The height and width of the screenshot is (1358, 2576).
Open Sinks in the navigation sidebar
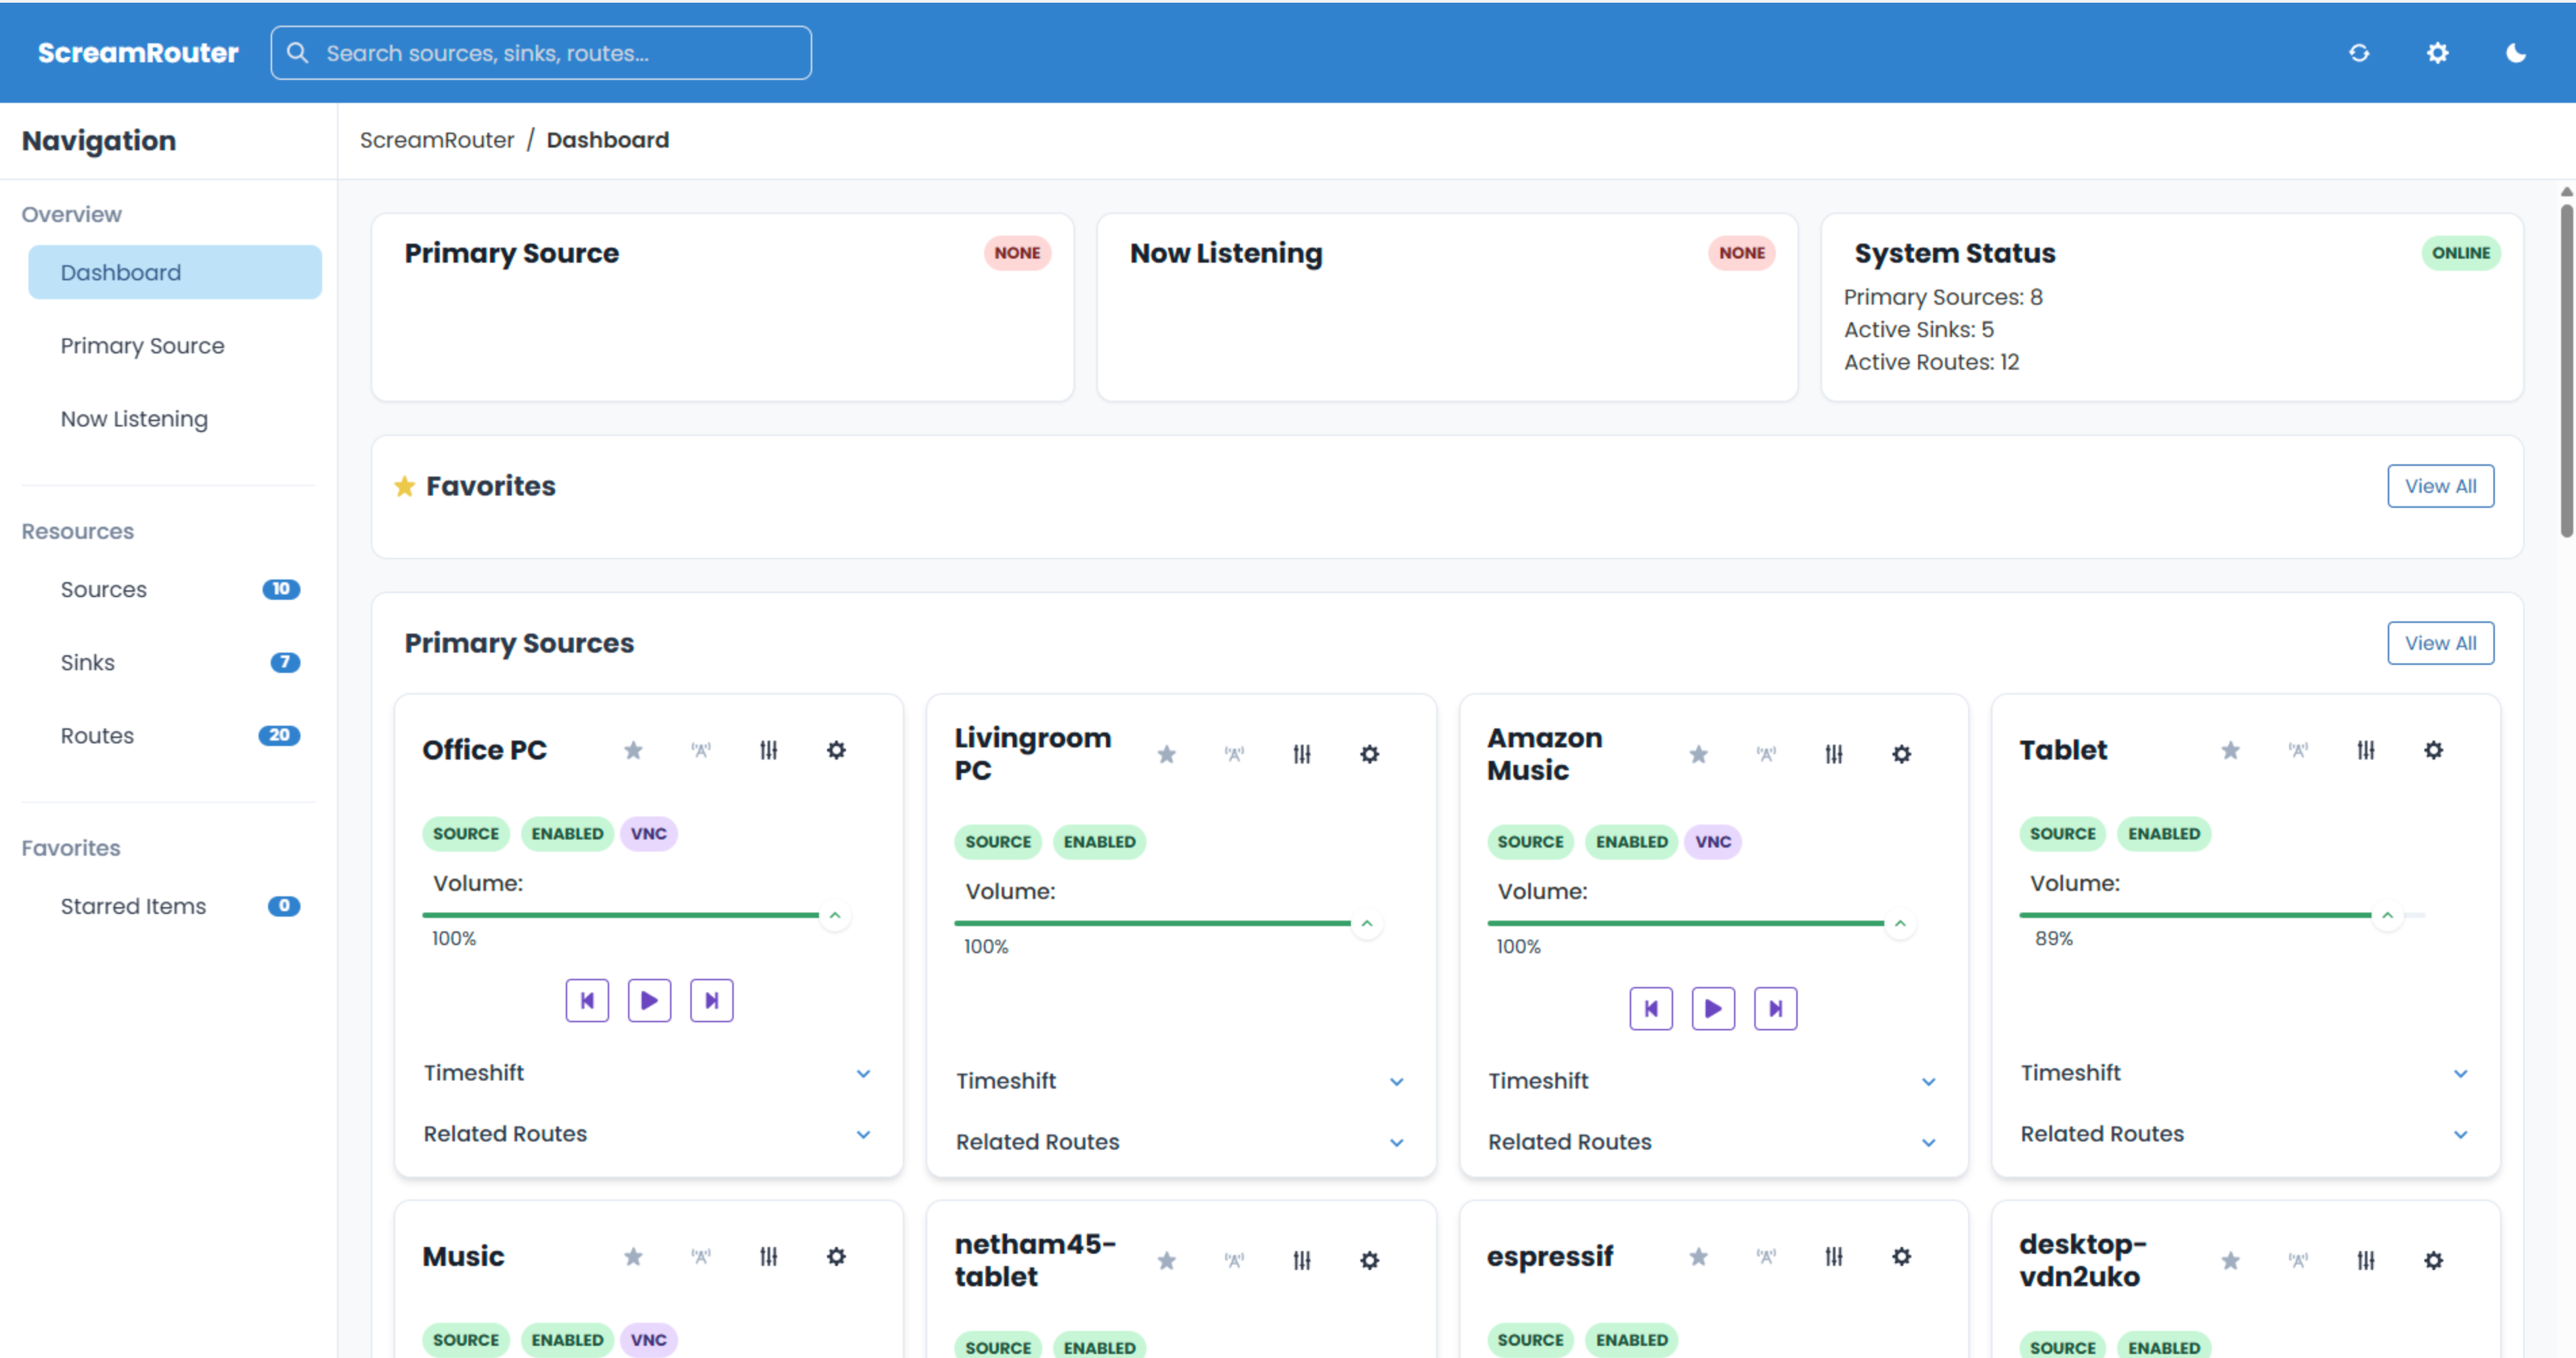(88, 662)
